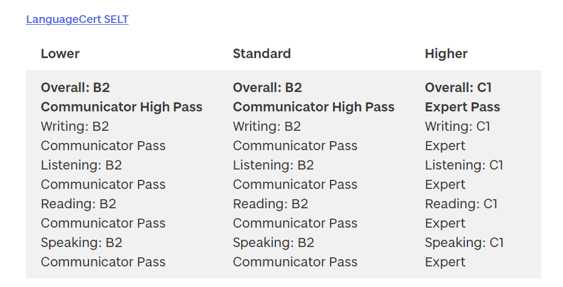Select 'Writing: C1' in the Higher column

[458, 127]
